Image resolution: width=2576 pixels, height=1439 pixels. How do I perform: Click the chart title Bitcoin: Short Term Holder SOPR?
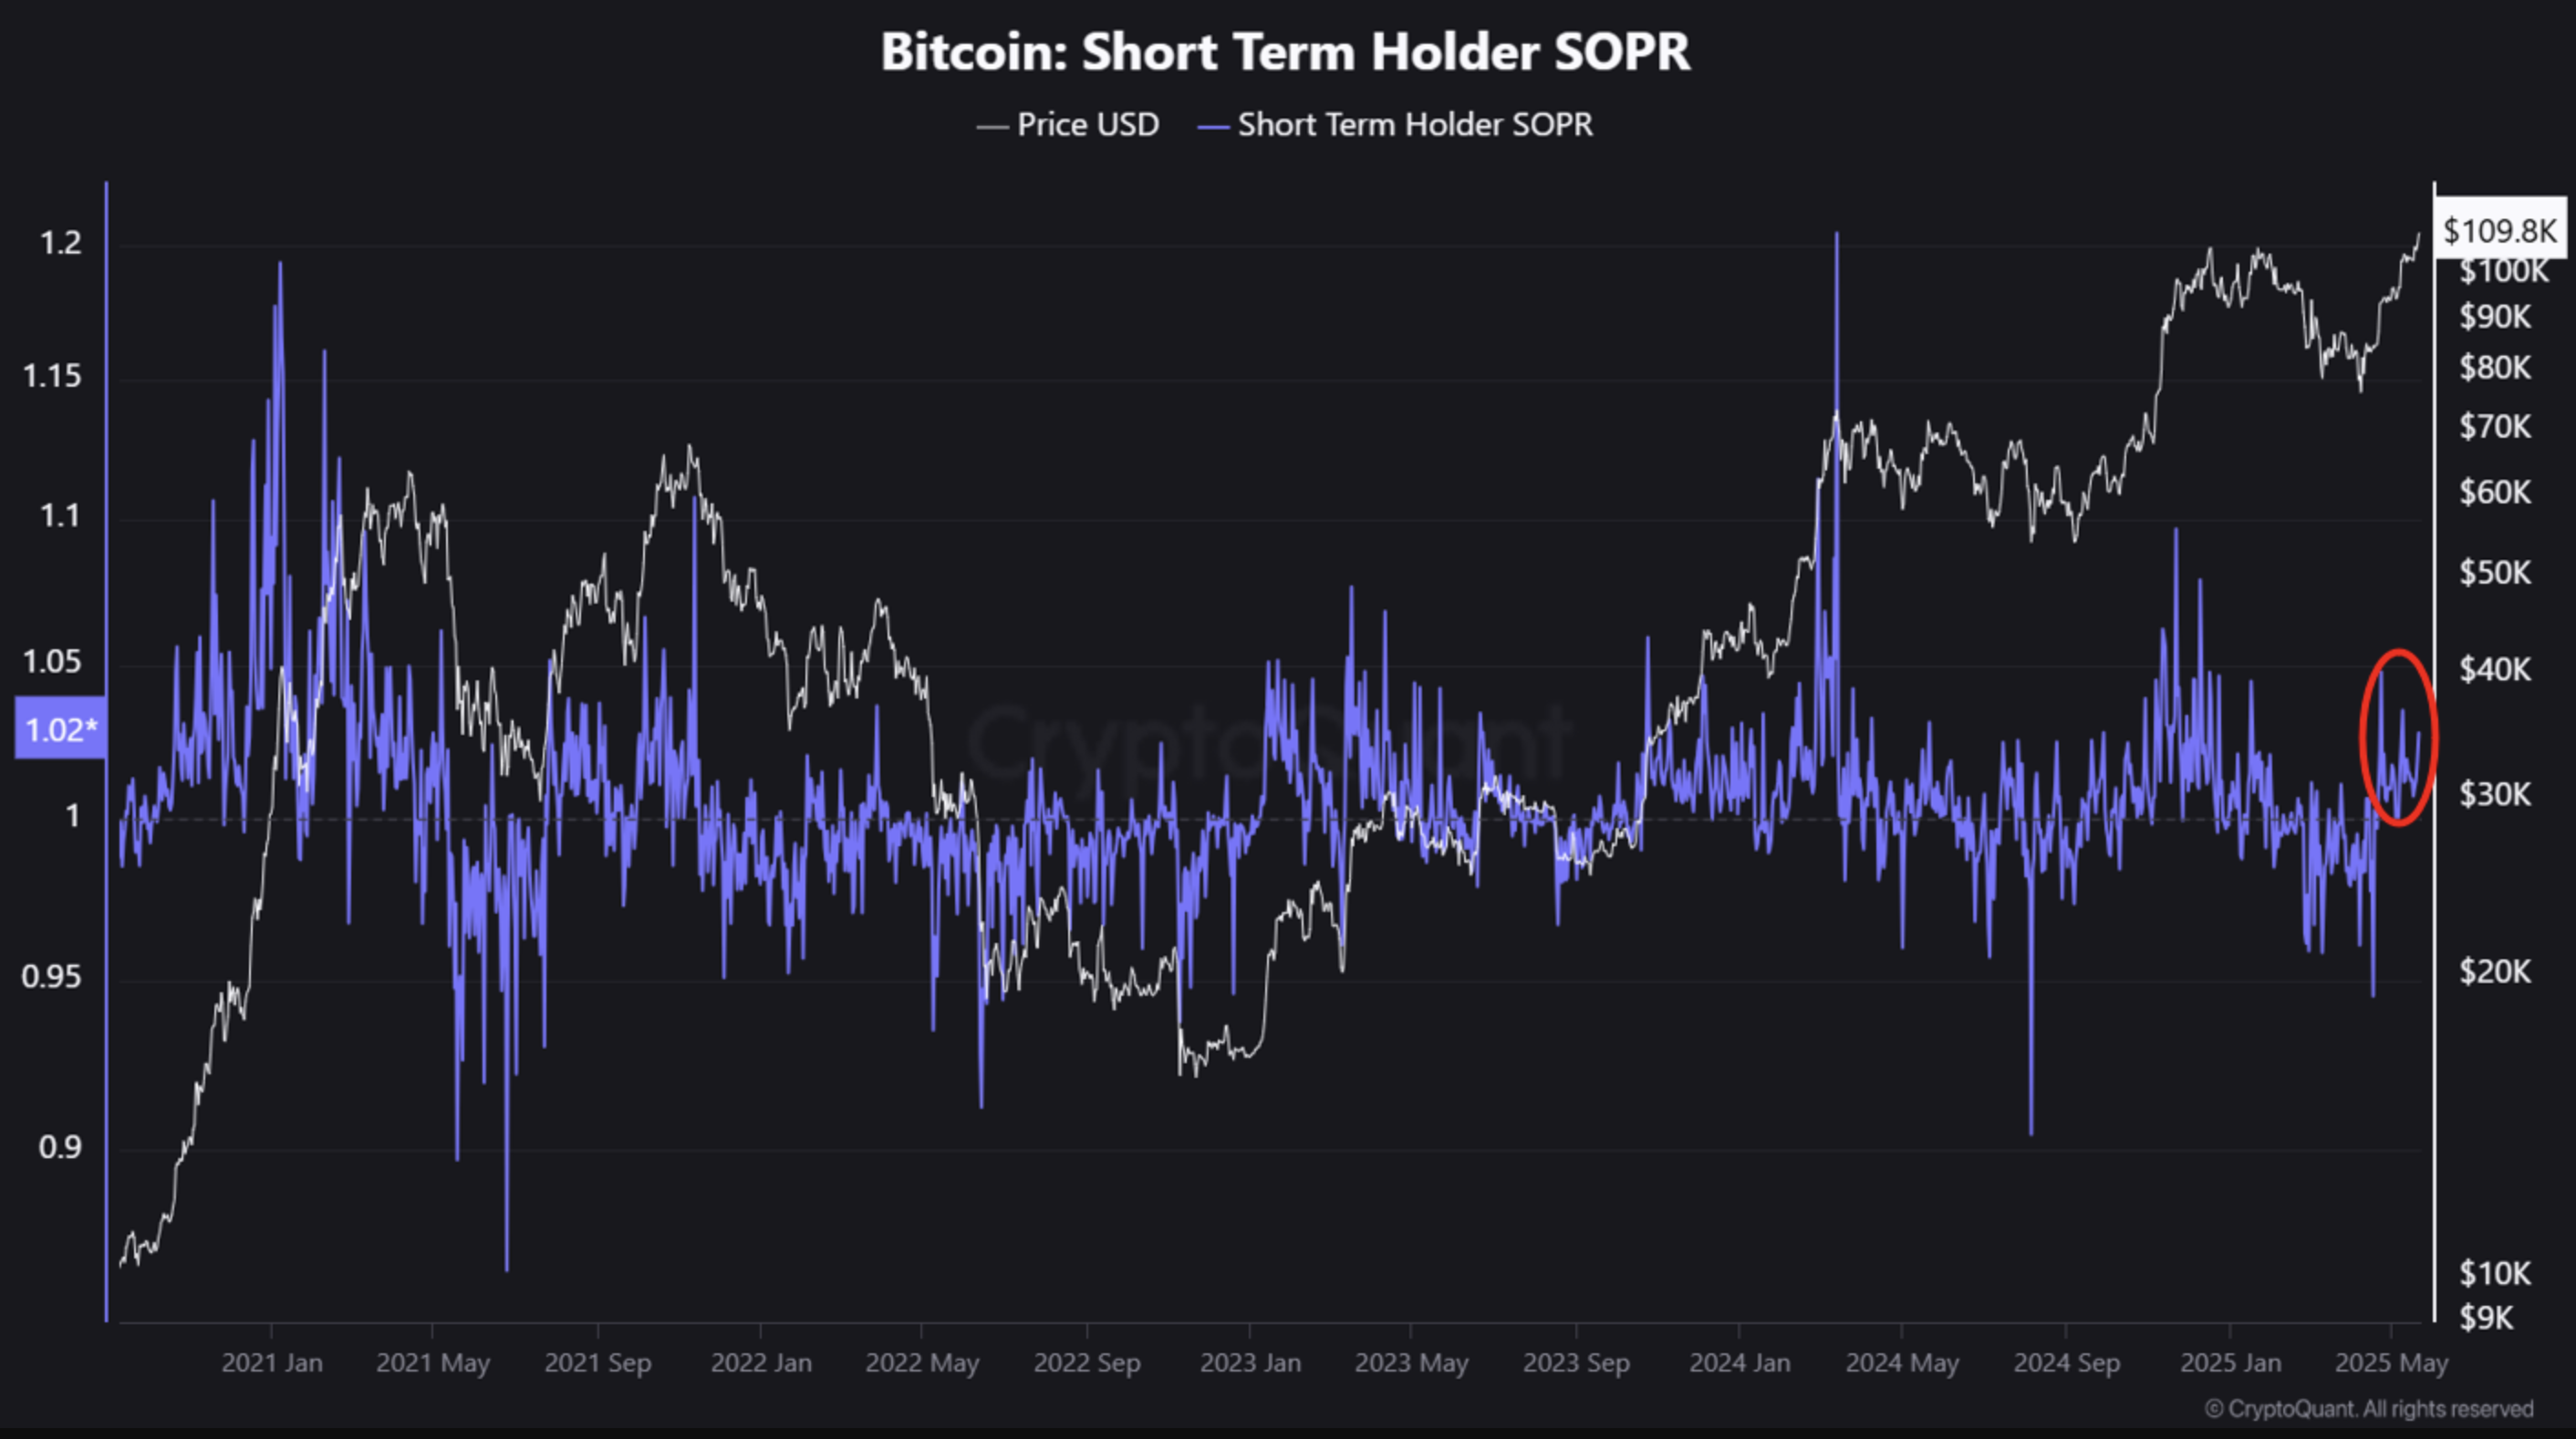1285,52
